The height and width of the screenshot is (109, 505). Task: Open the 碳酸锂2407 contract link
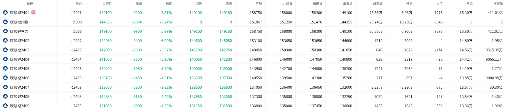click(x=20, y=87)
